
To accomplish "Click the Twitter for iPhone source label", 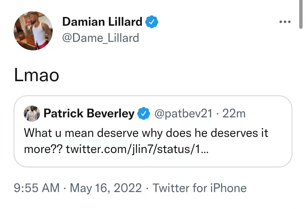I will pyautogui.click(x=199, y=188).
